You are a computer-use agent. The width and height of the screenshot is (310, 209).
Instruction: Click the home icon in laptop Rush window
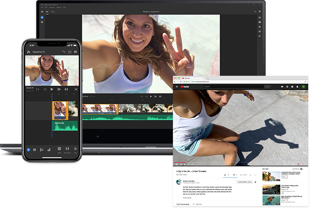(42, 12)
